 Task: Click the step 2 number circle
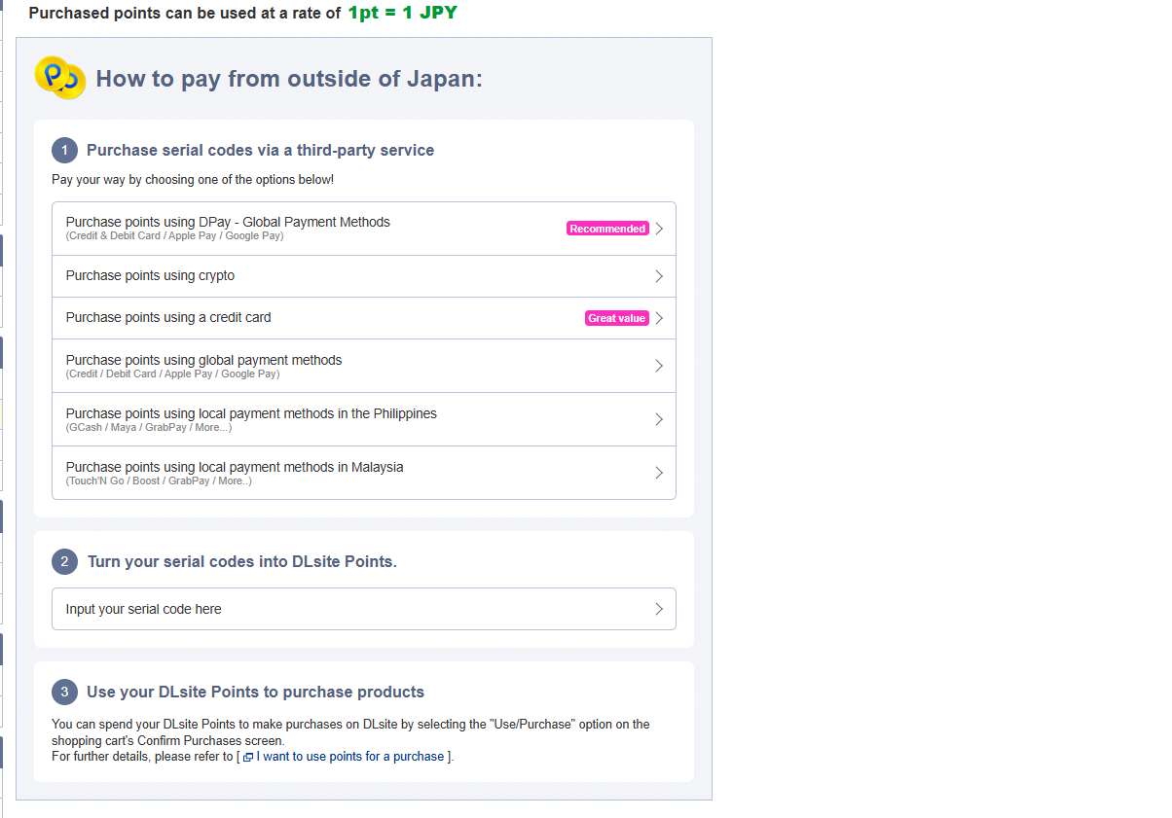(x=64, y=562)
